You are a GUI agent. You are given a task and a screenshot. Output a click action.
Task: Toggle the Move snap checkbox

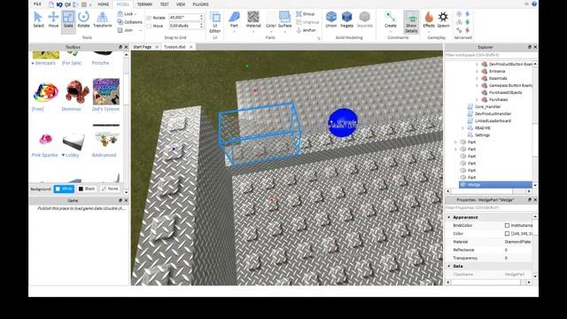[149, 26]
